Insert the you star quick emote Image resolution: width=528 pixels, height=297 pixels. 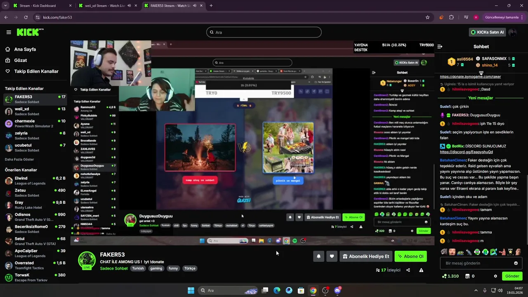[510, 252]
